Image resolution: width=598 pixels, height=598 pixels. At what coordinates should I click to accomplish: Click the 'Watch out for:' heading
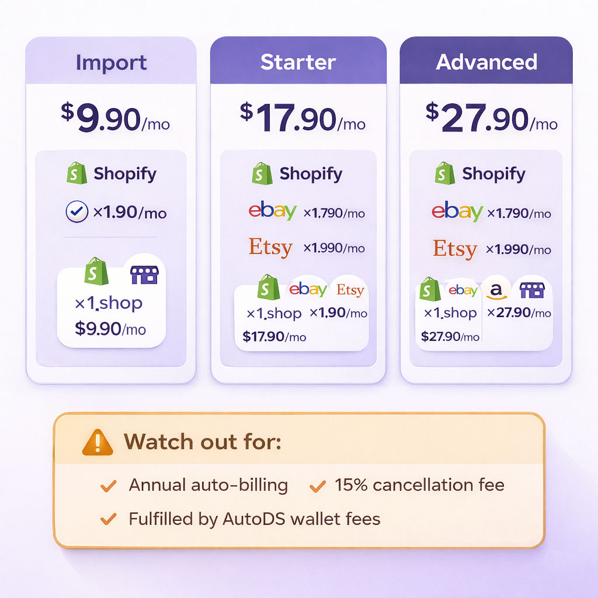[x=202, y=442]
